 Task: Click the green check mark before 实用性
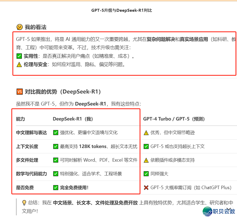19,56
